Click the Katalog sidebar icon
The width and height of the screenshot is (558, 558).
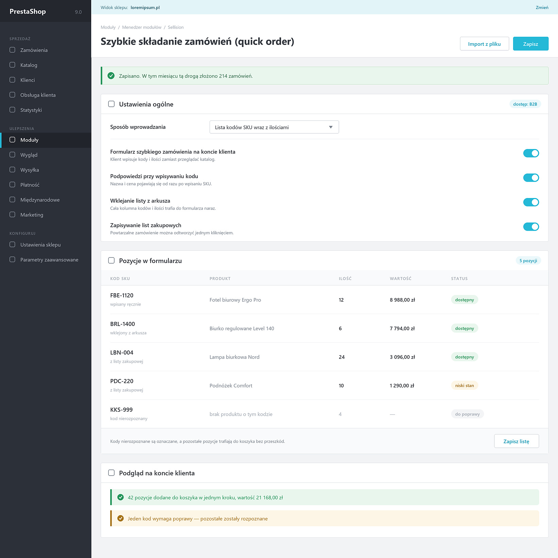point(12,65)
